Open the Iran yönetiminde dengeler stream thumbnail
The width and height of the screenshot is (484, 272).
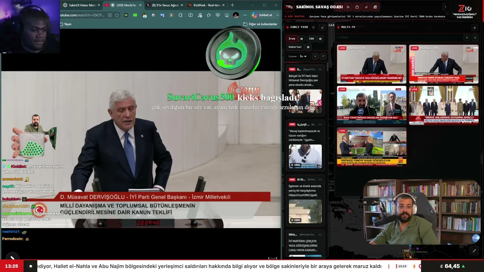pyautogui.click(x=372, y=105)
